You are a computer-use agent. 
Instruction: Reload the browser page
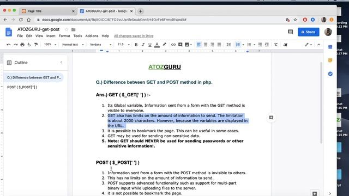pyautogui.click(x=21, y=20)
